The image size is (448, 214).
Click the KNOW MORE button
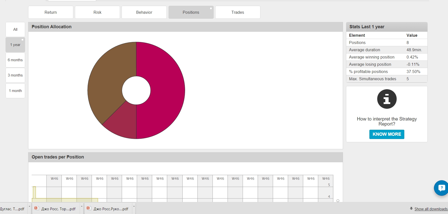387,134
